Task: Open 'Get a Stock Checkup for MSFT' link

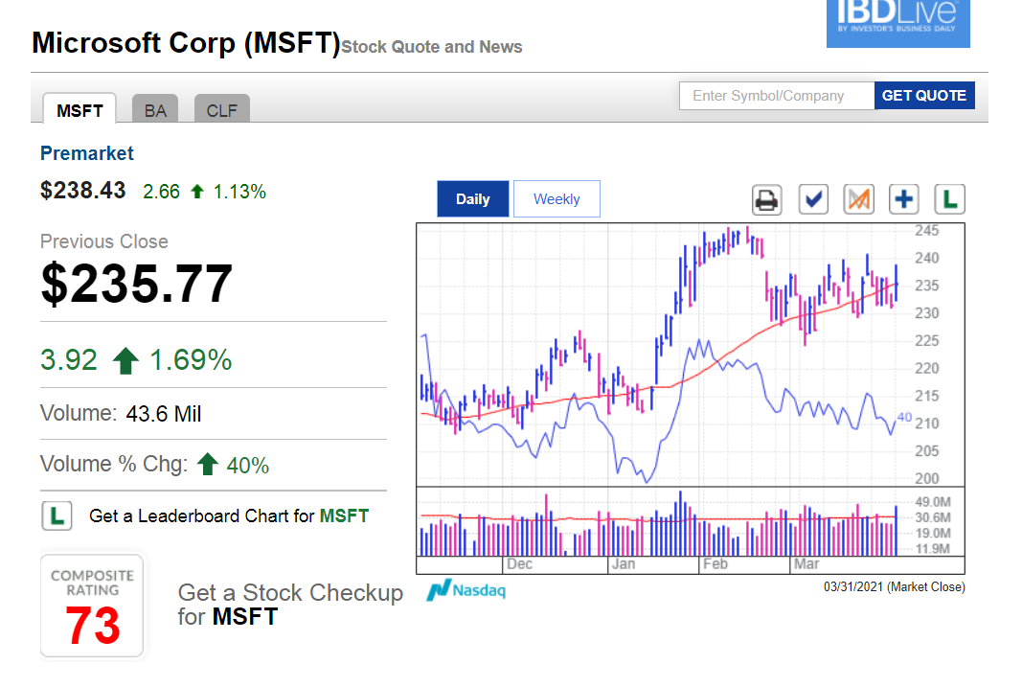Action: point(290,605)
